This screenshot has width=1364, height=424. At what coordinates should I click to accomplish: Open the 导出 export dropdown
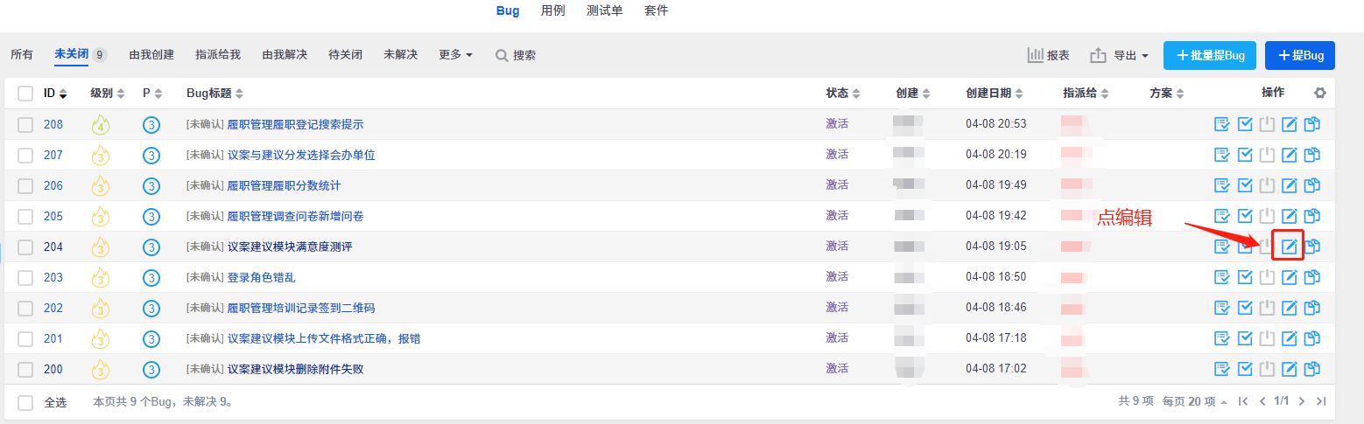click(1120, 55)
